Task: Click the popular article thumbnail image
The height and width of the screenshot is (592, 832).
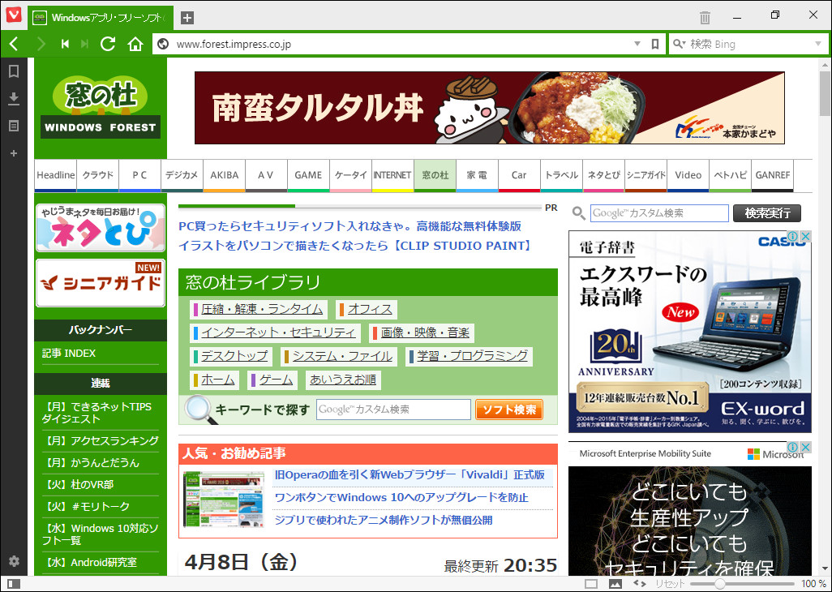Action: click(223, 499)
